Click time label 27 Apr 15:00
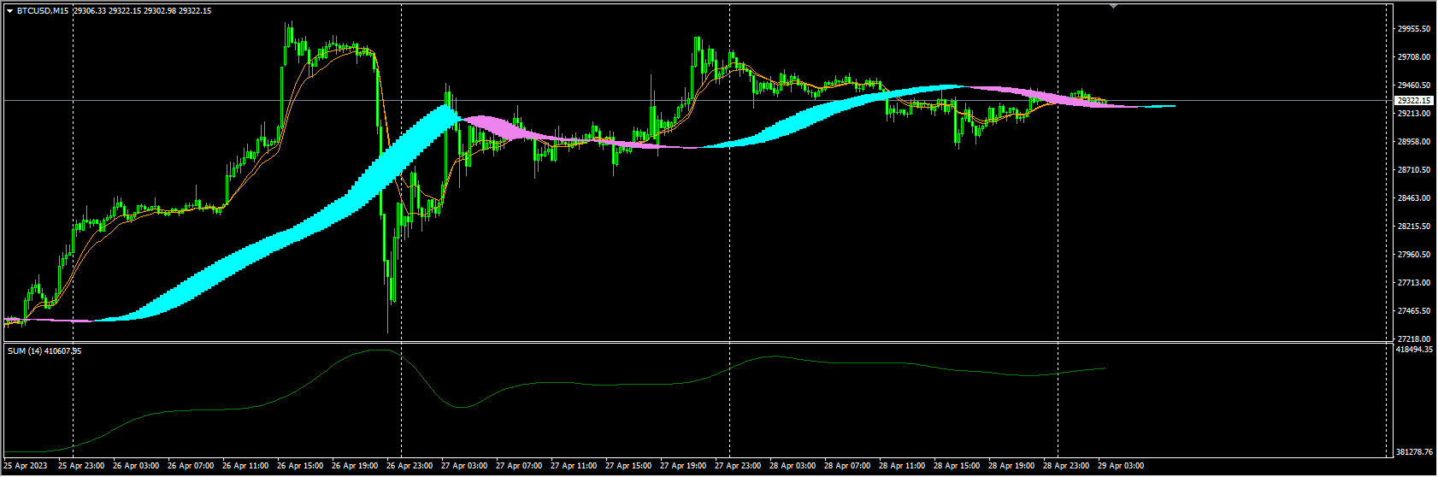The height and width of the screenshot is (477, 1438). [x=629, y=466]
